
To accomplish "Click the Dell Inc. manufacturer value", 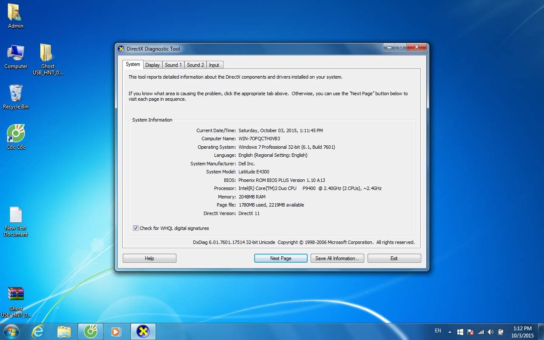I will 246,164.
